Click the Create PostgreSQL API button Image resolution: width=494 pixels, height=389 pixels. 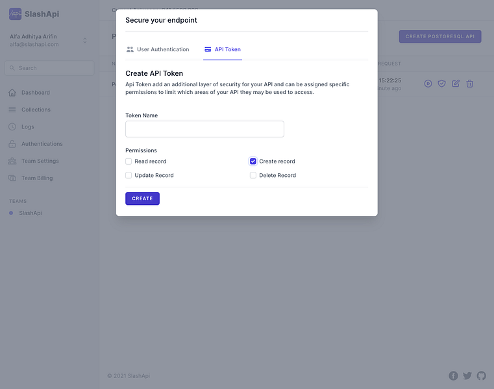coord(440,36)
